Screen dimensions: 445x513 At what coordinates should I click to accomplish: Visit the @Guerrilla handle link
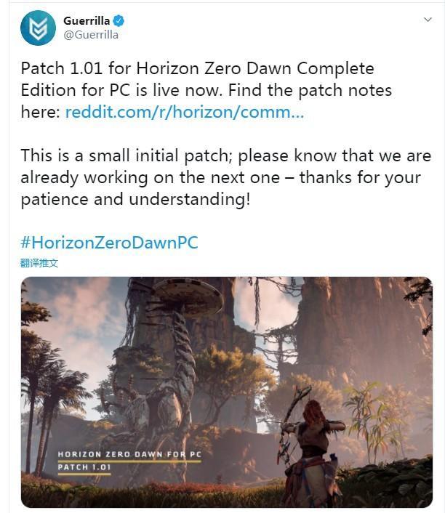(x=91, y=35)
